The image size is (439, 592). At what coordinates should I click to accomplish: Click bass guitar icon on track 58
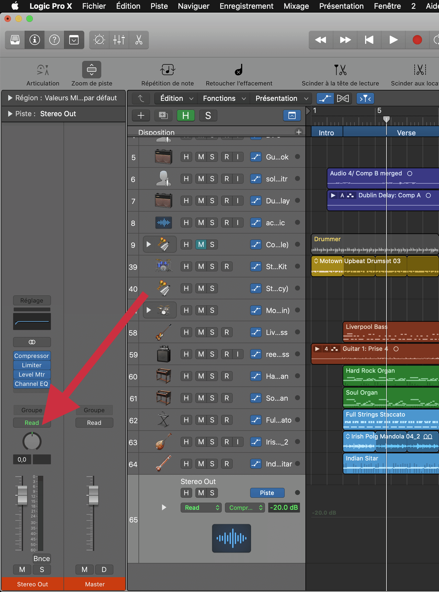(163, 332)
